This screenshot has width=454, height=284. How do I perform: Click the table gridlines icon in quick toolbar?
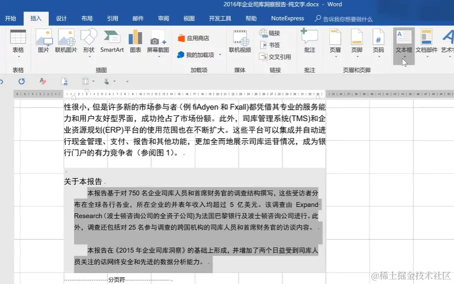point(85,81)
